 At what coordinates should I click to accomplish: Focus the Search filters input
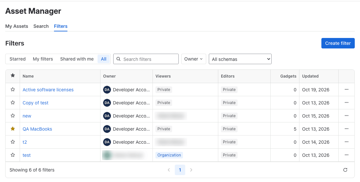146,59
